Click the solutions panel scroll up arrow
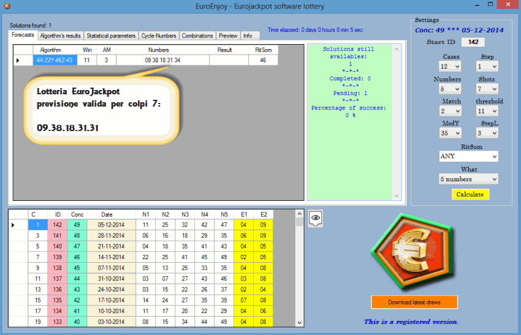Screen dimensions: 521x335 point(397,49)
